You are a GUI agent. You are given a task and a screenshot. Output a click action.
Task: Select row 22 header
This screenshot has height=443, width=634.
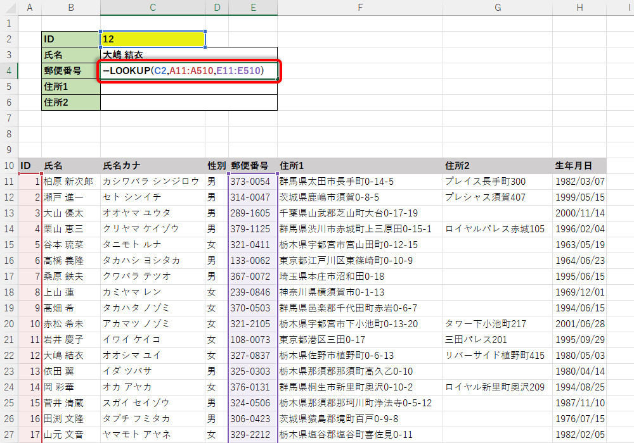[x=9, y=355]
